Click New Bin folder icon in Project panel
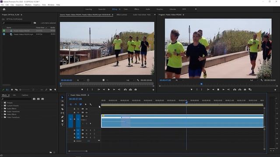 (51, 90)
